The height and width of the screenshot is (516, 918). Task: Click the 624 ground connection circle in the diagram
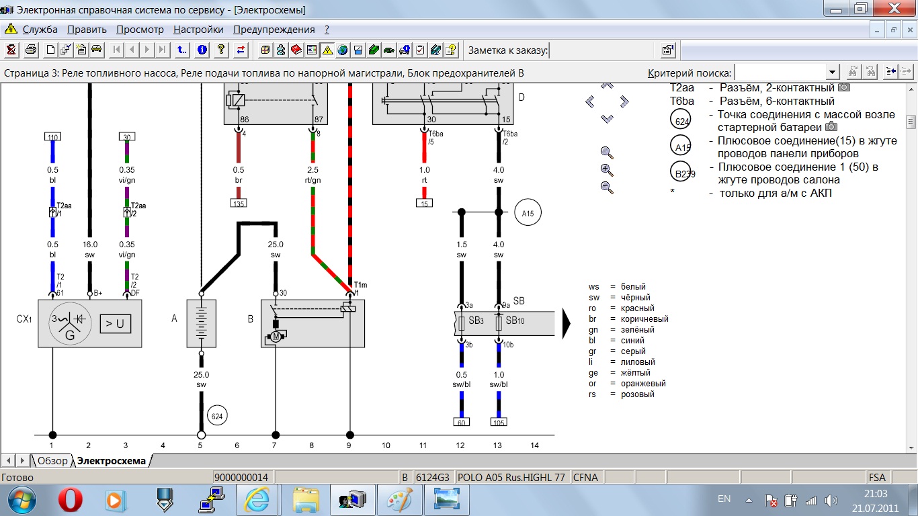tap(217, 417)
